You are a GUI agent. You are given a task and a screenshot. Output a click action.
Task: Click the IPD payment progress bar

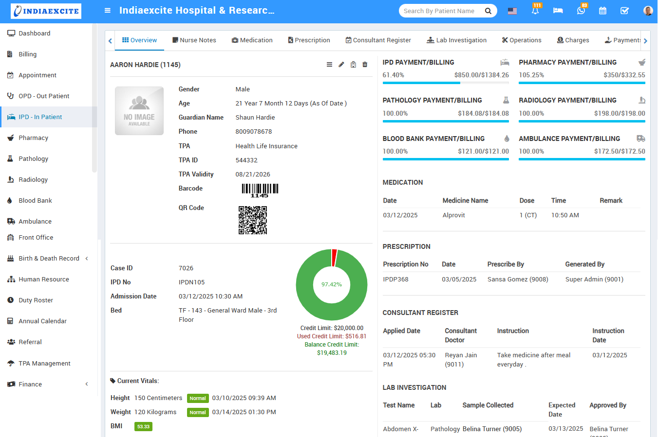coord(446,83)
